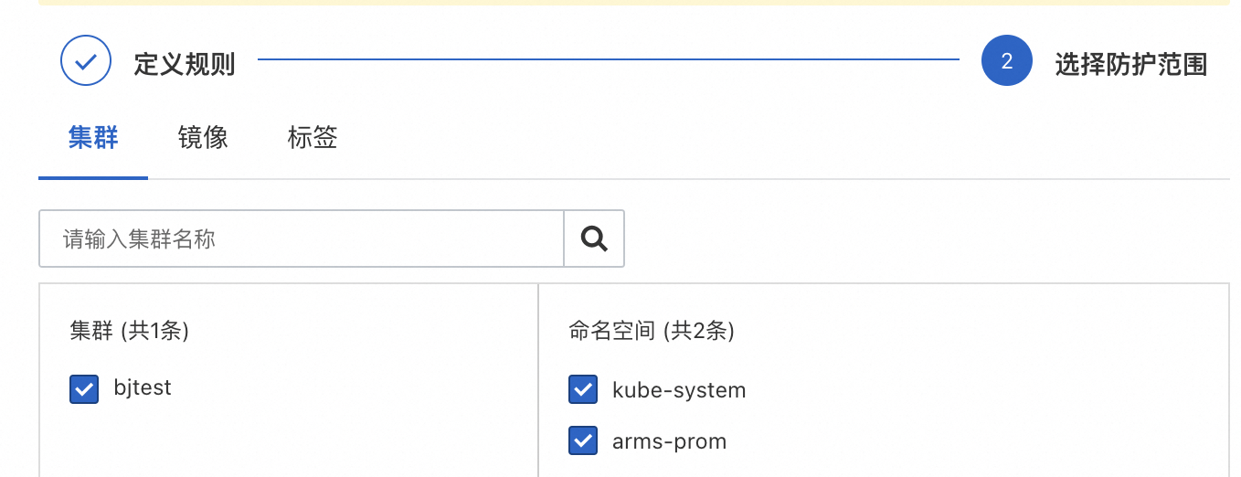The image size is (1241, 477).
Task: Go back to the 定义规则 step label
Action: 185,64
